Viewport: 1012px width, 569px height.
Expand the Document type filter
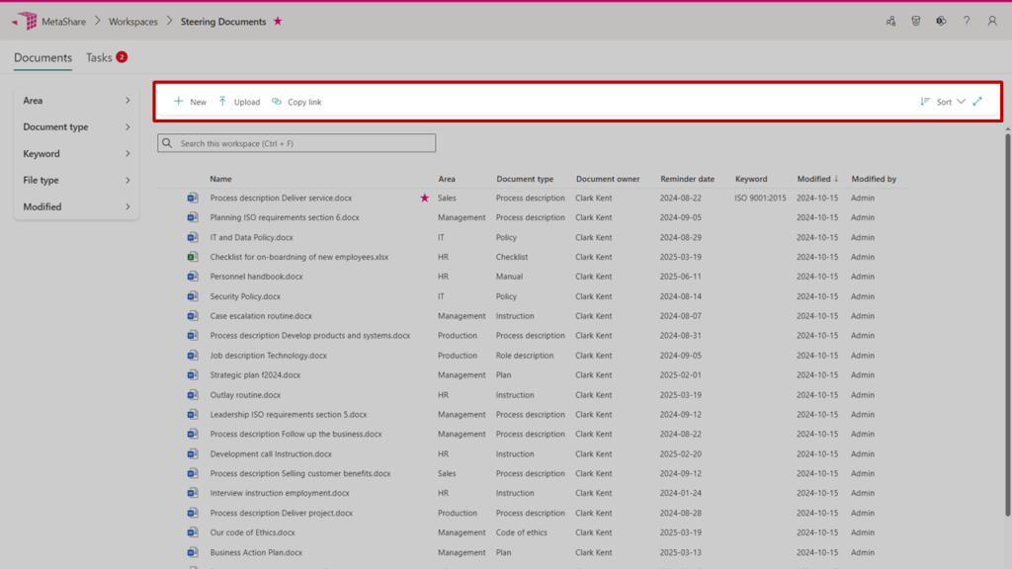(x=76, y=127)
